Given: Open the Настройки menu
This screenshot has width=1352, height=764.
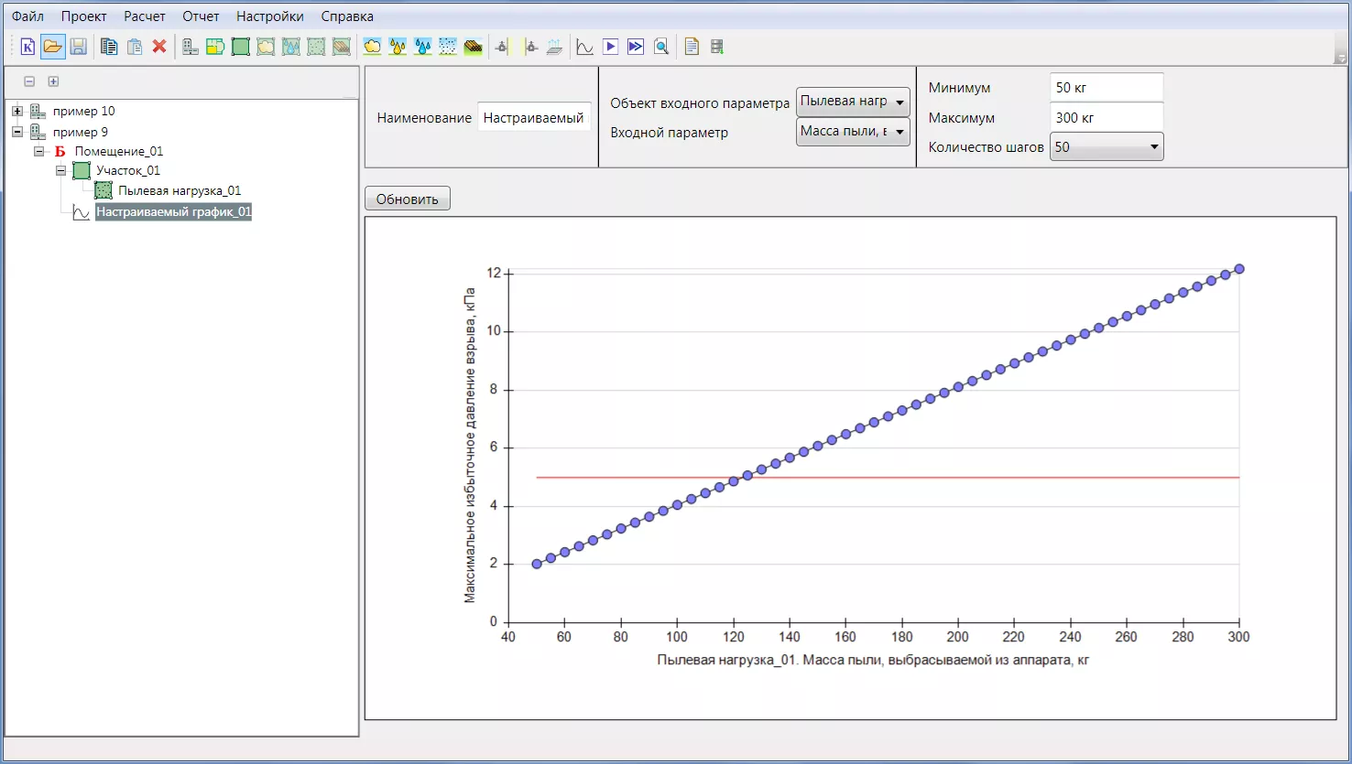Looking at the screenshot, I should (x=269, y=16).
